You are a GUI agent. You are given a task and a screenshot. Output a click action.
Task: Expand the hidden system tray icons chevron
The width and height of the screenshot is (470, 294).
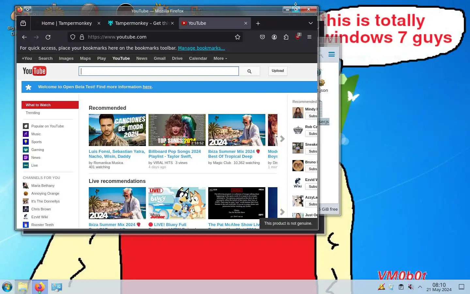click(x=420, y=287)
